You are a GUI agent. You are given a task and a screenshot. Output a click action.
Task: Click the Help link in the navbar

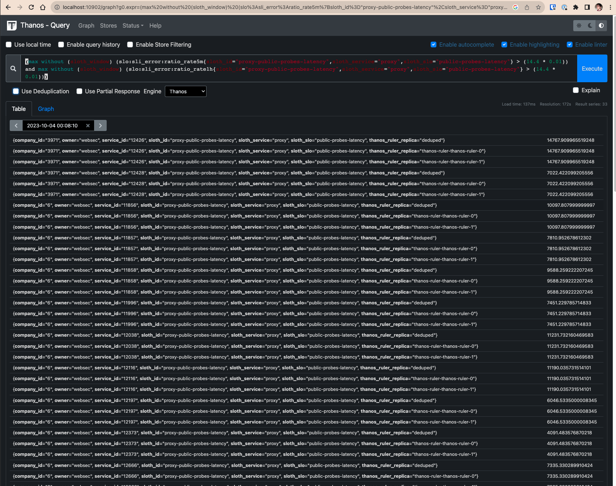click(155, 25)
